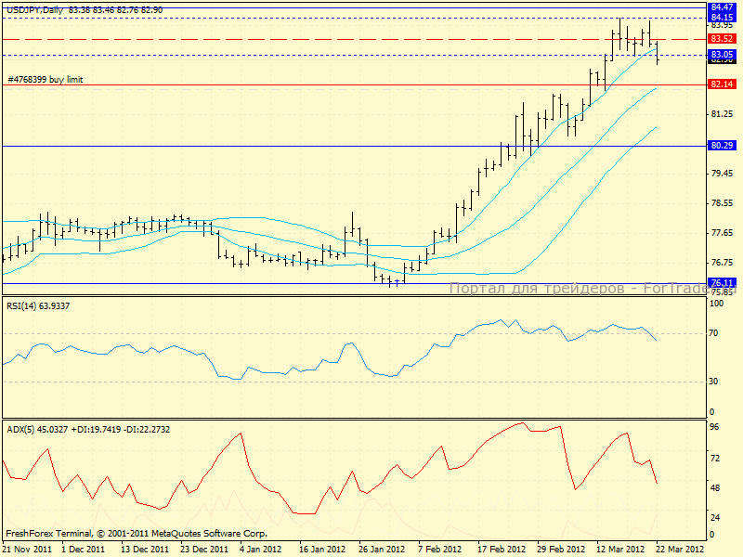Click the #4768399 buy limit order label
Image resolution: width=743 pixels, height=557 pixels.
(x=46, y=80)
